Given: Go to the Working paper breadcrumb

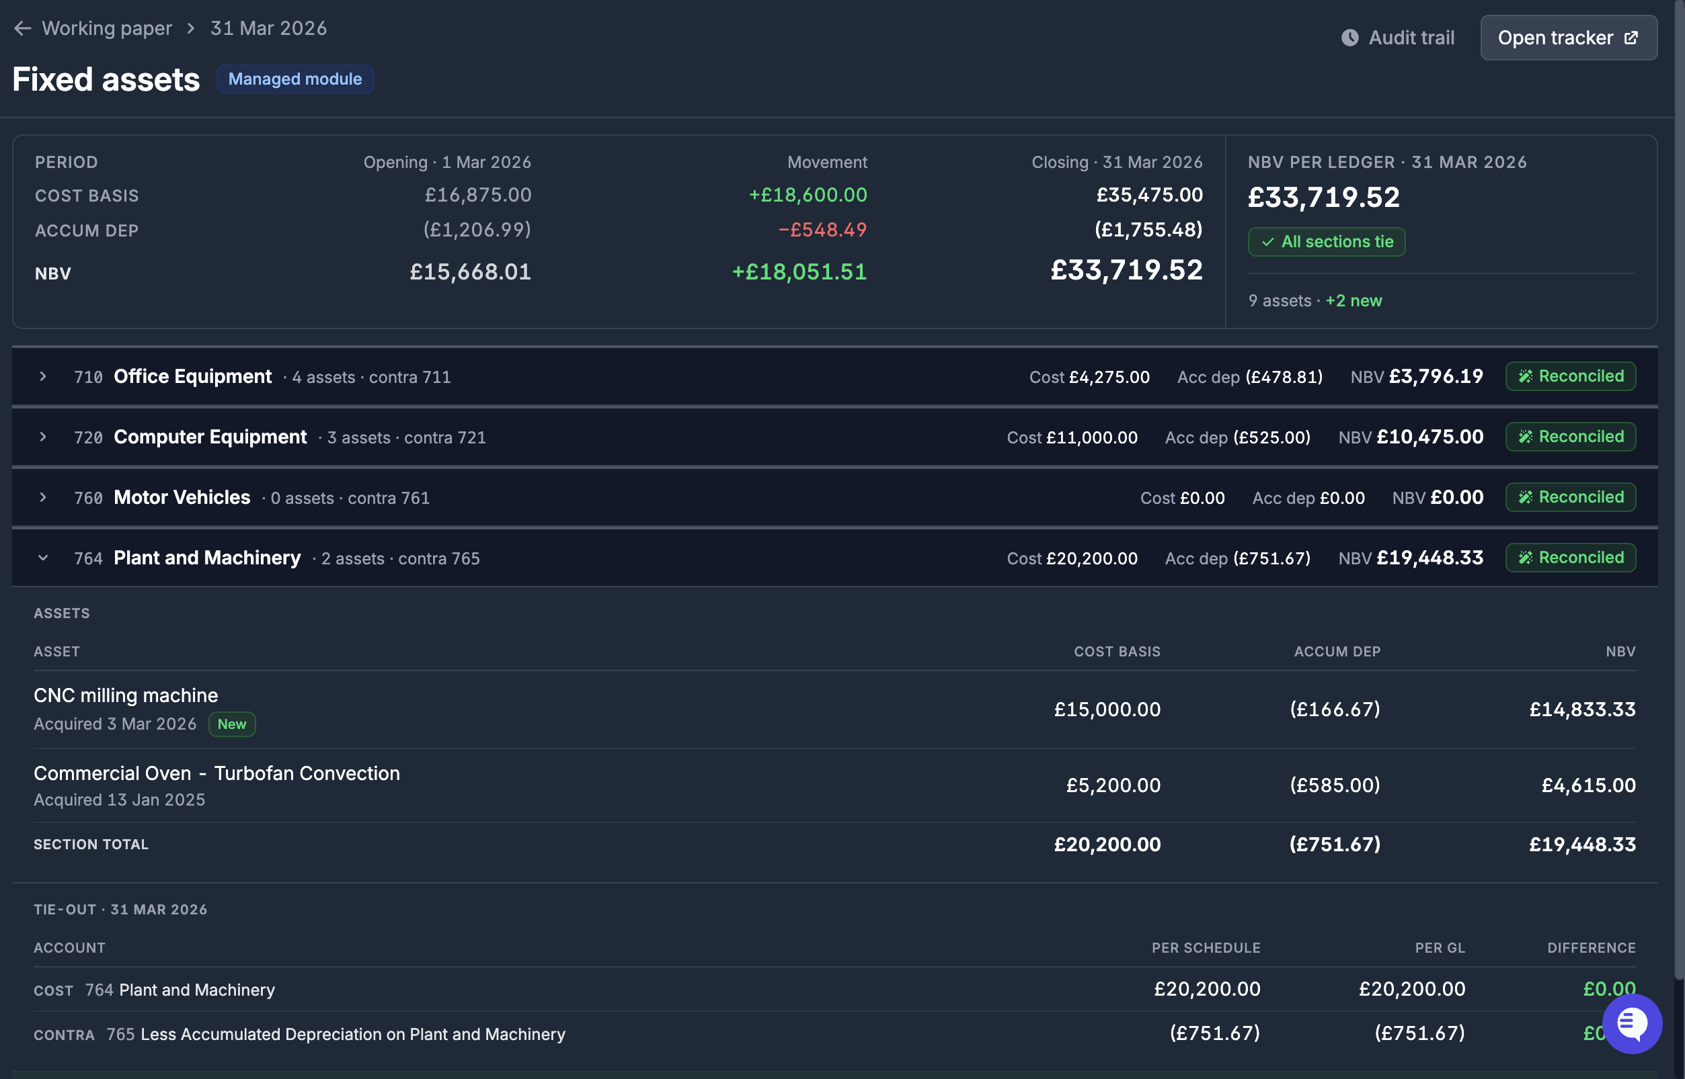Looking at the screenshot, I should click(107, 28).
